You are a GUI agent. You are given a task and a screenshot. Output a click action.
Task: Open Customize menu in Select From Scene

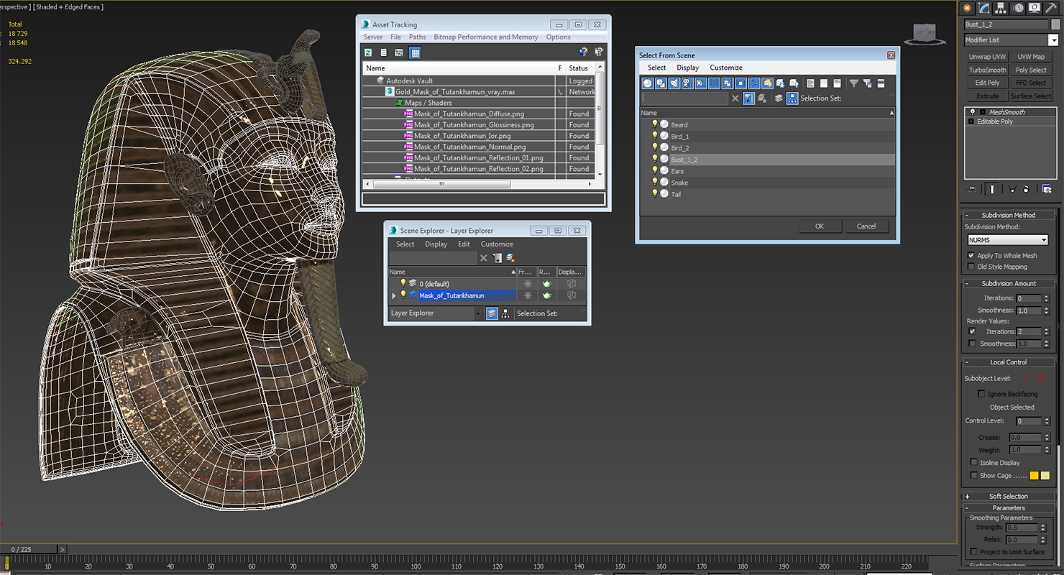point(726,68)
